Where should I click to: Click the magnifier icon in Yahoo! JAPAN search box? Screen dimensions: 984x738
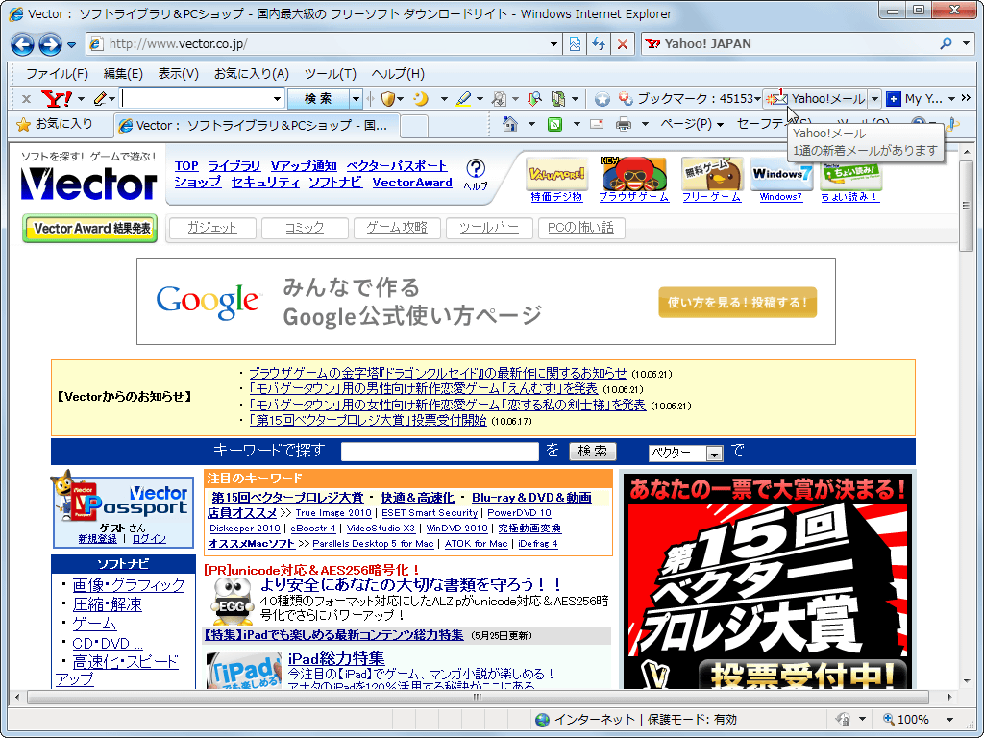pyautogui.click(x=946, y=44)
